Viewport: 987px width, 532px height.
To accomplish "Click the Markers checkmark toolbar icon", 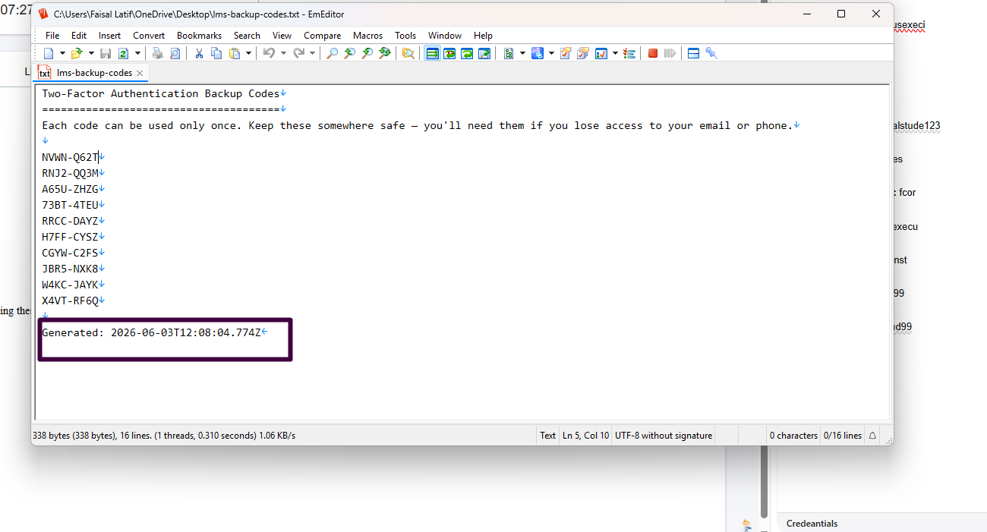I will 601,53.
